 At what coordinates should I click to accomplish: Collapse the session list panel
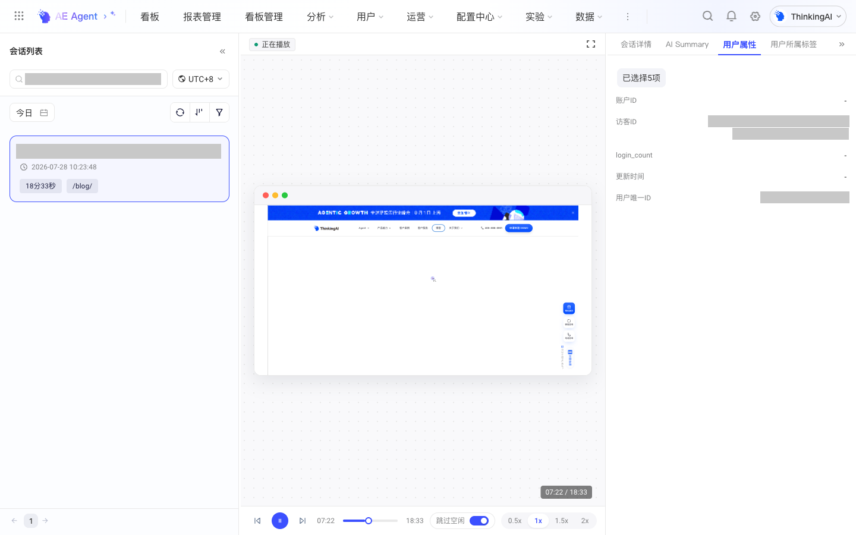222,51
